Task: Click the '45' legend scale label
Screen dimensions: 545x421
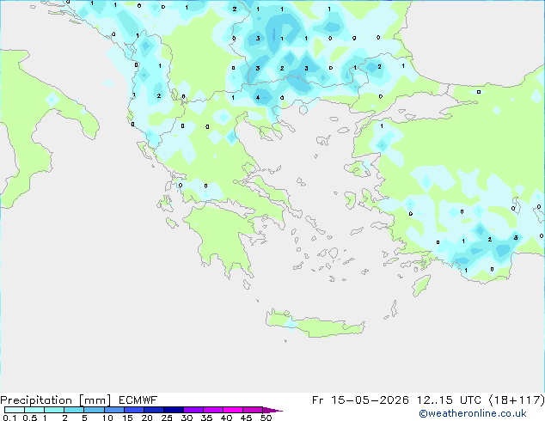Action: click(246, 418)
